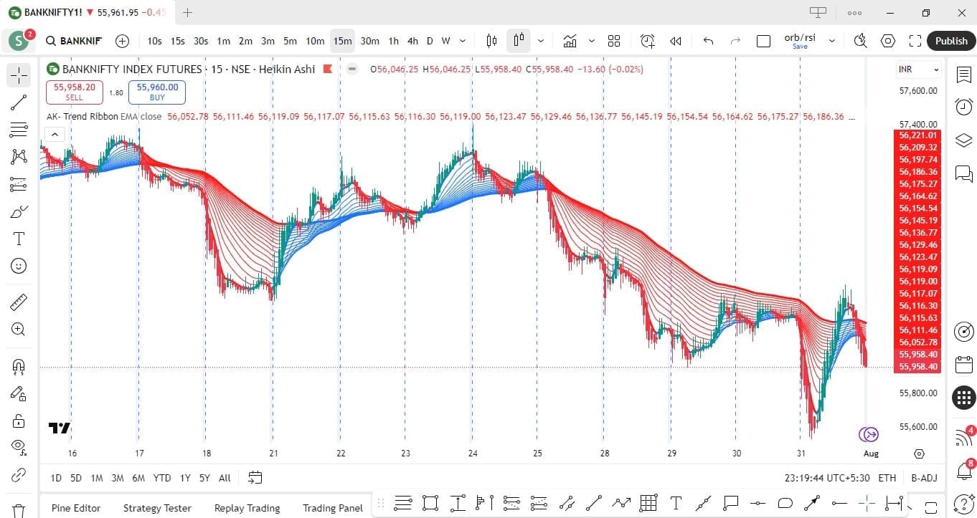Toggle hide all drawings eye

click(19, 448)
